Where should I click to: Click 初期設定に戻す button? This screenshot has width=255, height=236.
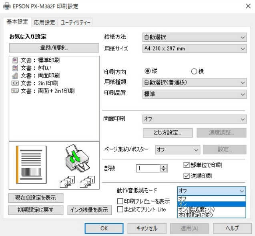pyautogui.click(x=36, y=210)
